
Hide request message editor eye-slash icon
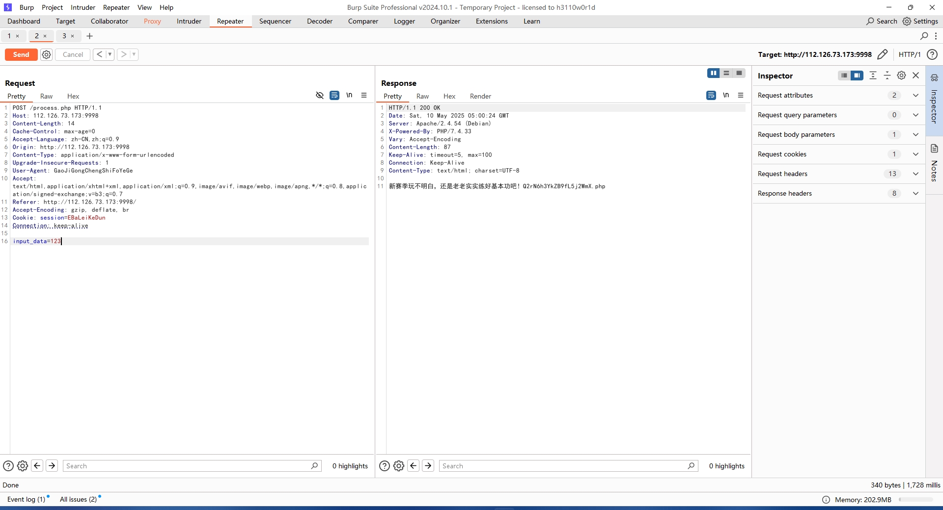pos(320,95)
